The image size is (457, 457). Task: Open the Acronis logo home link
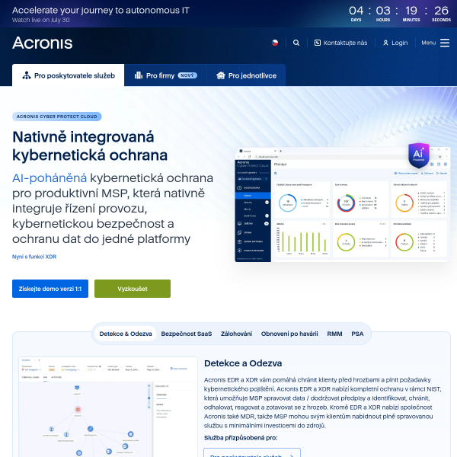point(42,43)
